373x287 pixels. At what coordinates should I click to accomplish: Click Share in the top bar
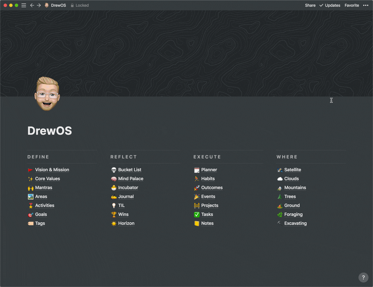(x=310, y=5)
